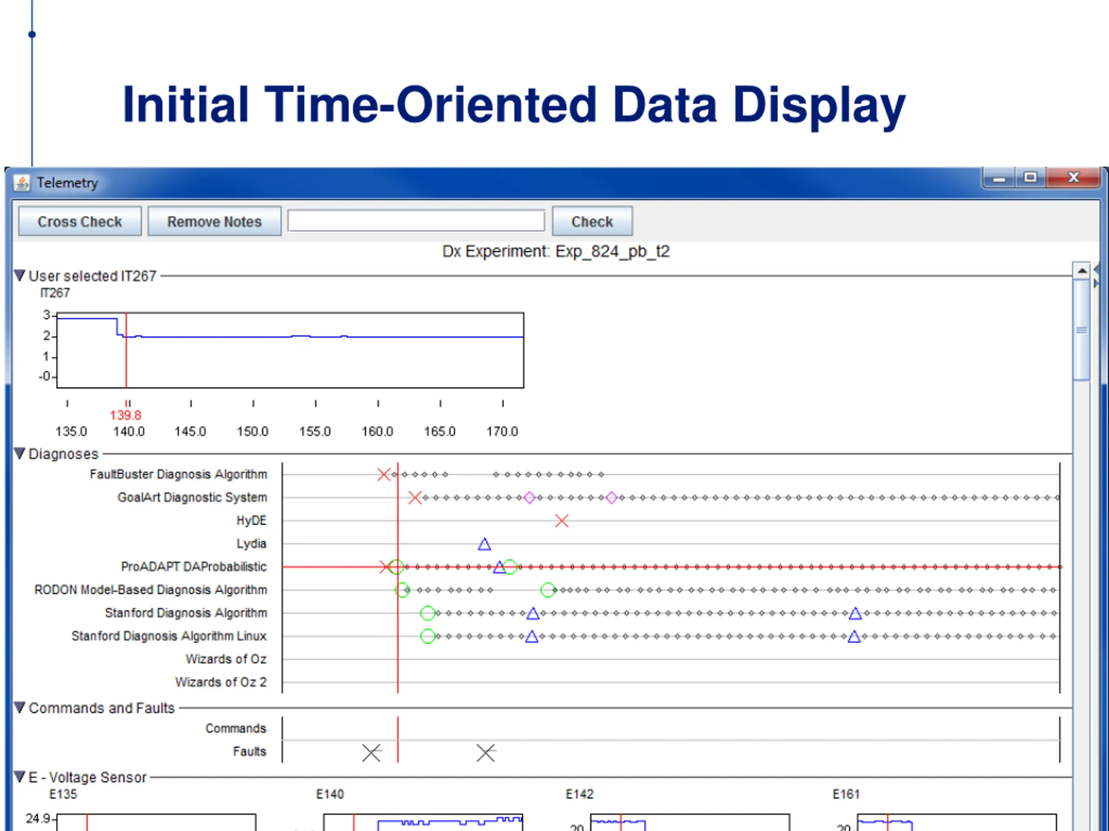Click first blue triangle on Stanford Algorithm Linux row
Screen dimensions: 1109x831
[532, 637]
